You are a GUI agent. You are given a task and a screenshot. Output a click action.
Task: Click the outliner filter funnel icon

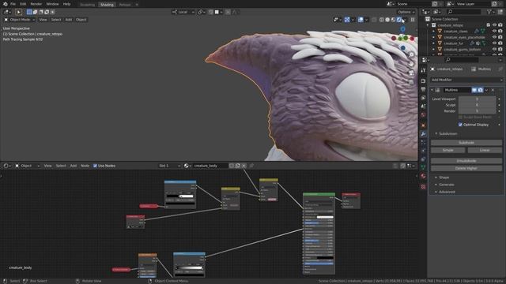[x=489, y=12]
